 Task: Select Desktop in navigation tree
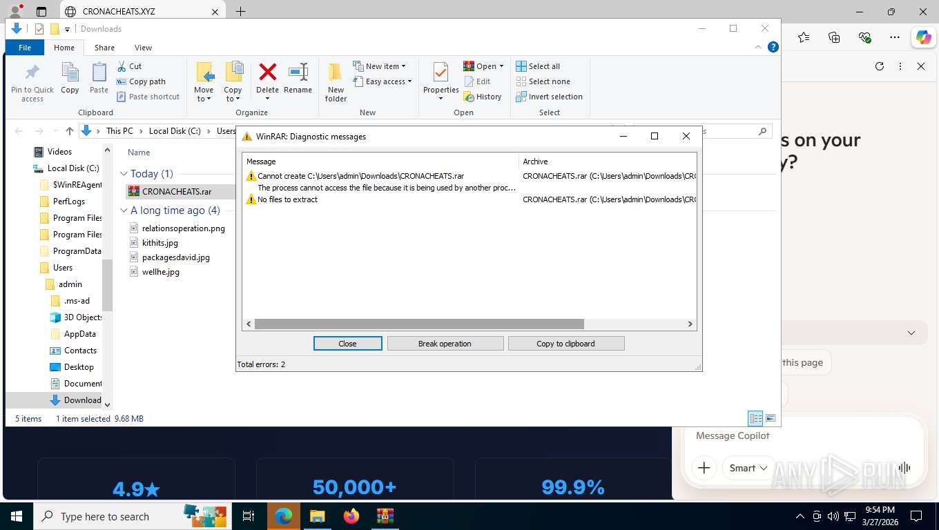(x=79, y=367)
